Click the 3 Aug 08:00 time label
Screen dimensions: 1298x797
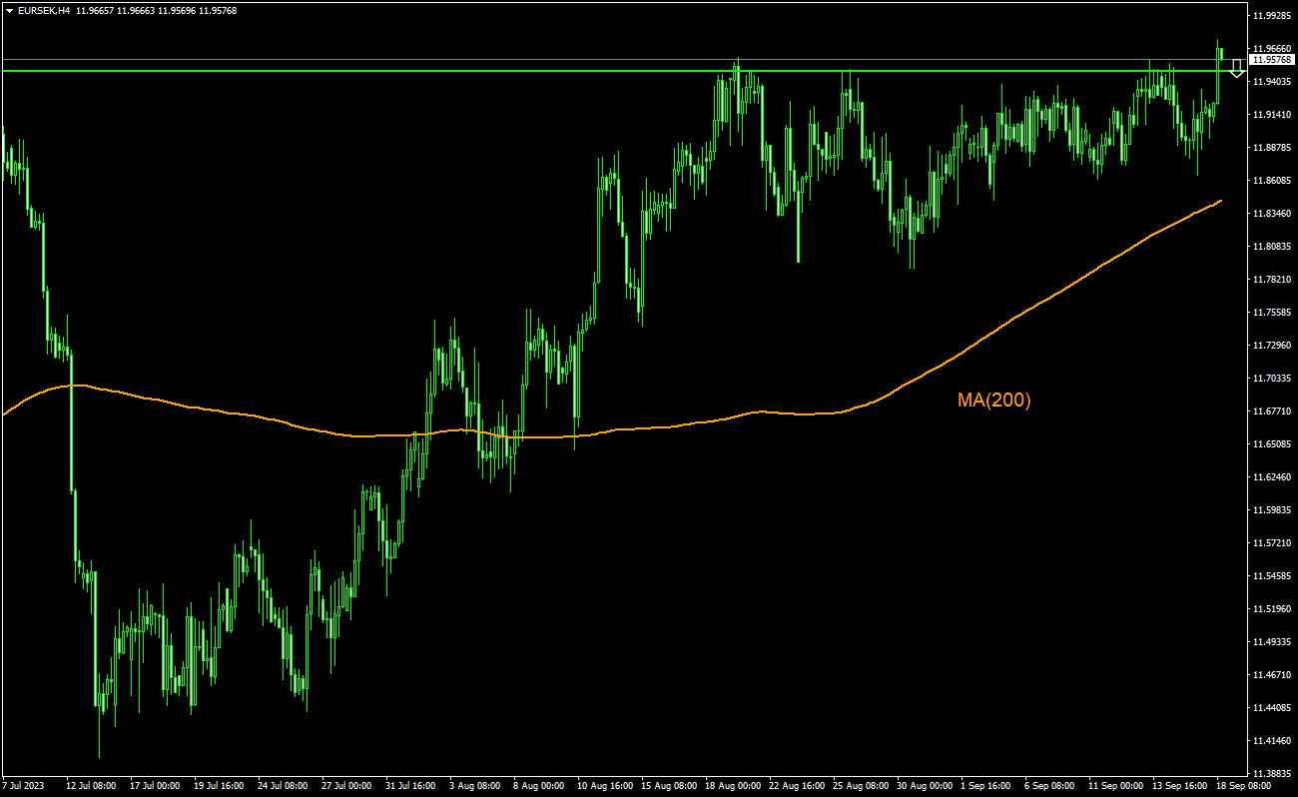tap(474, 786)
